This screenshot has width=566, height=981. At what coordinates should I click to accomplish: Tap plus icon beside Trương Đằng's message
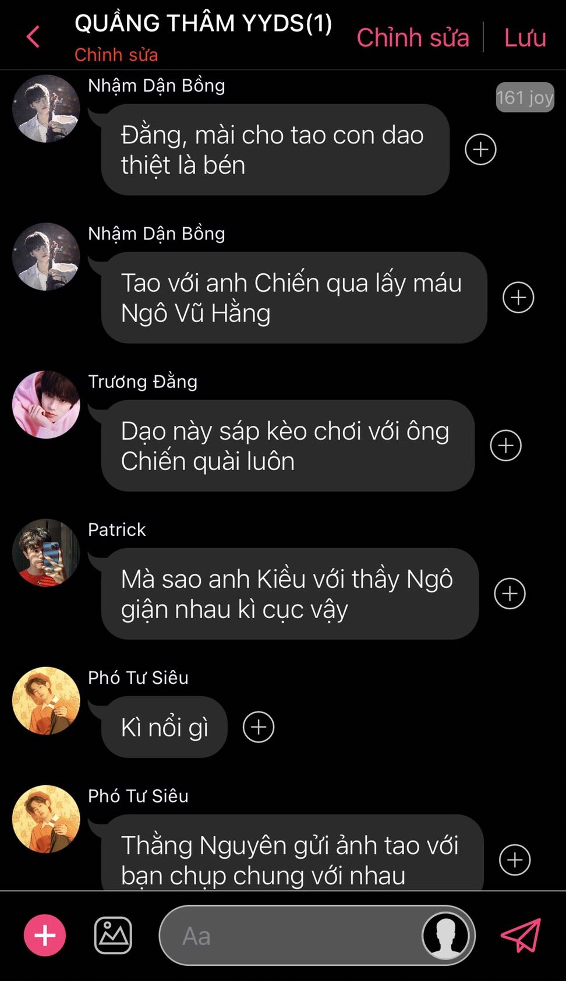(505, 445)
